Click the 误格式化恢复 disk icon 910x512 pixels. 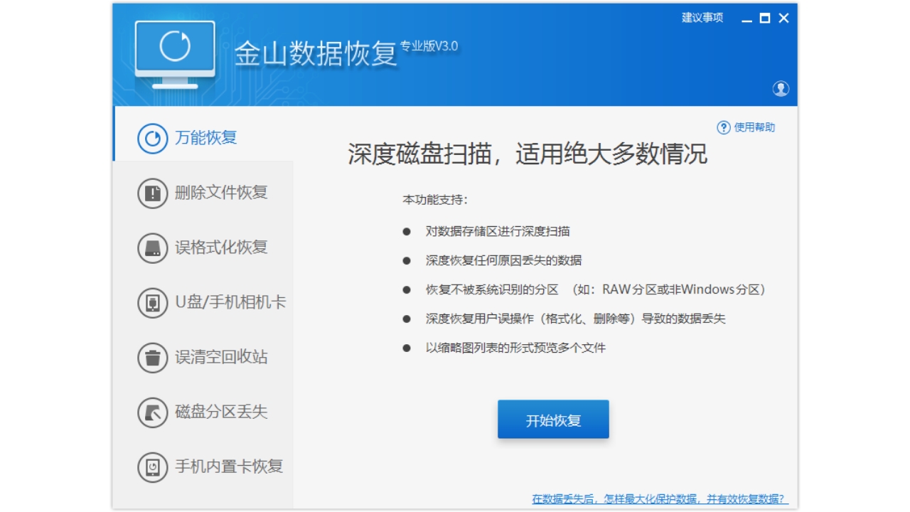tap(152, 247)
